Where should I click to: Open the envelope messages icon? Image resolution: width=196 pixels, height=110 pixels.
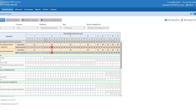(x=195, y=14)
